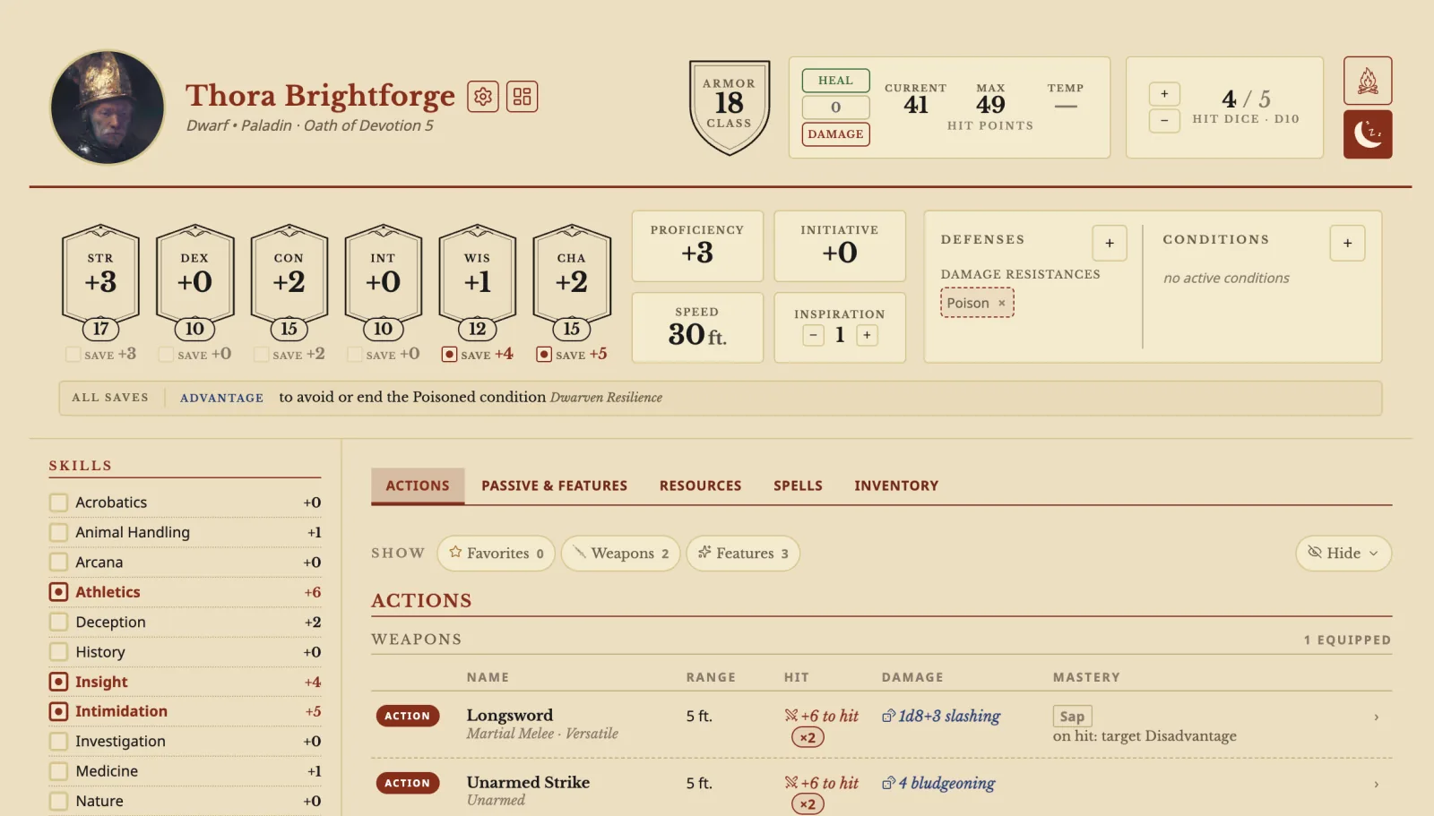Viewport: 1434px width, 816px height.
Task: Click the Sap mastery tag
Action: (1072, 717)
